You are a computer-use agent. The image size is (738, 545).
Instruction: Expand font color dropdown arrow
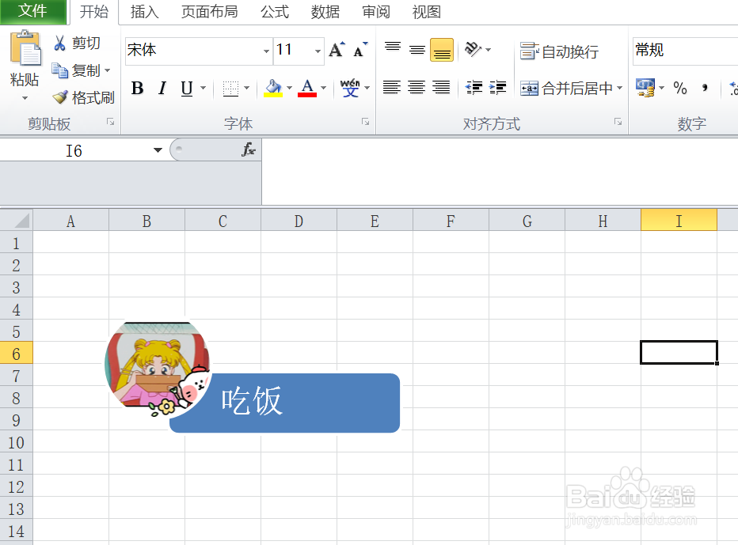(323, 88)
